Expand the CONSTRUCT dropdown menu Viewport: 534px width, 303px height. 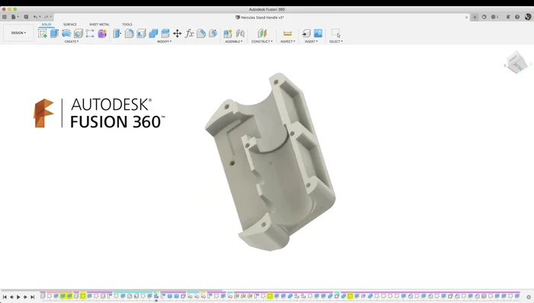(262, 41)
